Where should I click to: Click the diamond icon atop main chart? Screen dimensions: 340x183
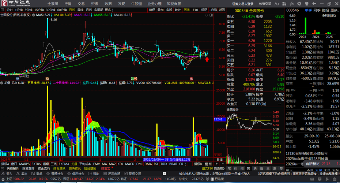click(x=207, y=15)
